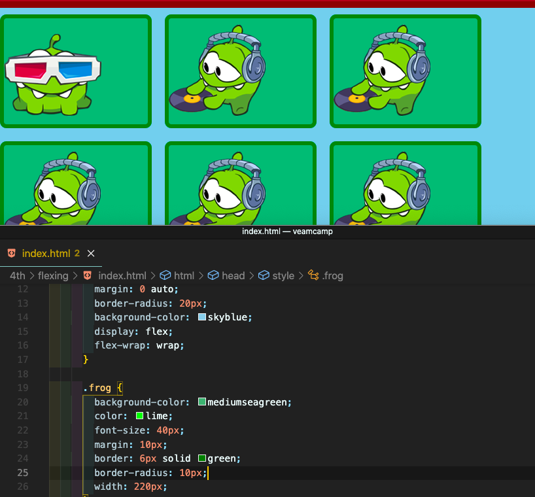Click the html breadcrumb symbol
The width and height of the screenshot is (535, 497).
pyautogui.click(x=184, y=275)
